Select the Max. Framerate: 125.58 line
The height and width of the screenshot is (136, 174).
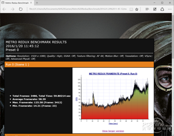point(37,102)
